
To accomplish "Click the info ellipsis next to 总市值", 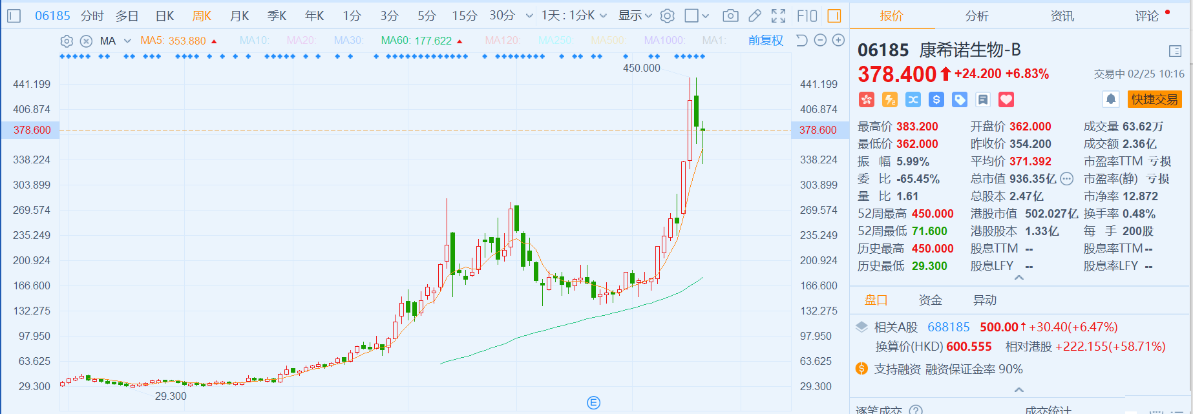I will coord(1067,179).
